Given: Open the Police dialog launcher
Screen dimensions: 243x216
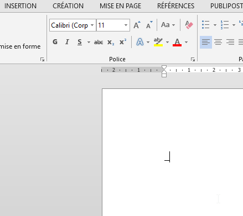Looking at the screenshot, I should [x=193, y=59].
